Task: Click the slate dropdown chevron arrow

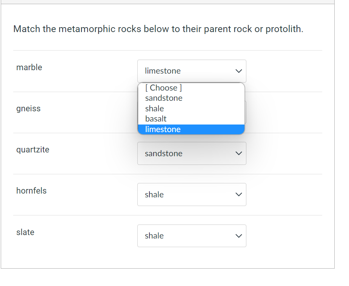Action: pyautogui.click(x=238, y=235)
